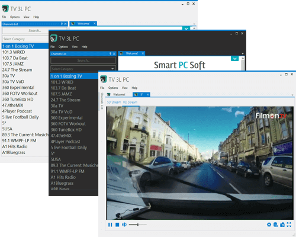Open Select Category dropdown in dark window
Screen dimensions: 296x237
point(83,69)
